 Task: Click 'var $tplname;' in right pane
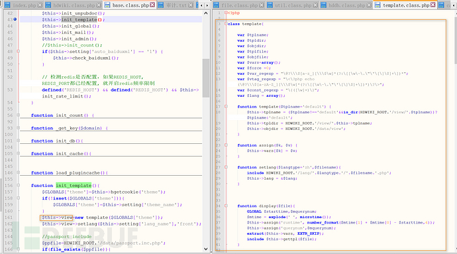coord(253,34)
